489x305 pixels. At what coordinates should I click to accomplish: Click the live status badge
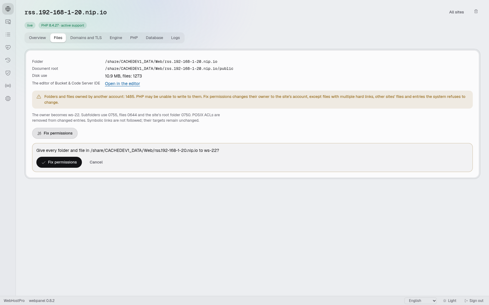pyautogui.click(x=30, y=25)
